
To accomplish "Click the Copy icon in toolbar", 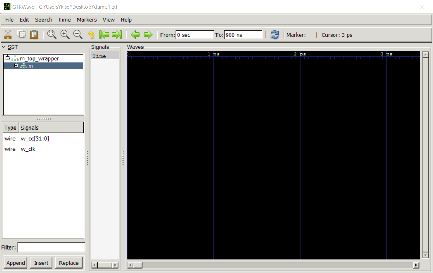I will click(21, 35).
